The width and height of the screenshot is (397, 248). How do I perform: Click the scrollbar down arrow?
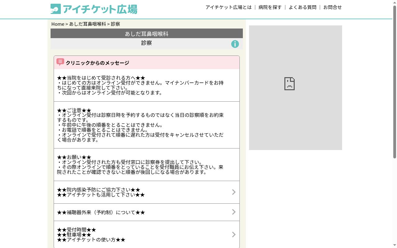[x=395, y=246]
